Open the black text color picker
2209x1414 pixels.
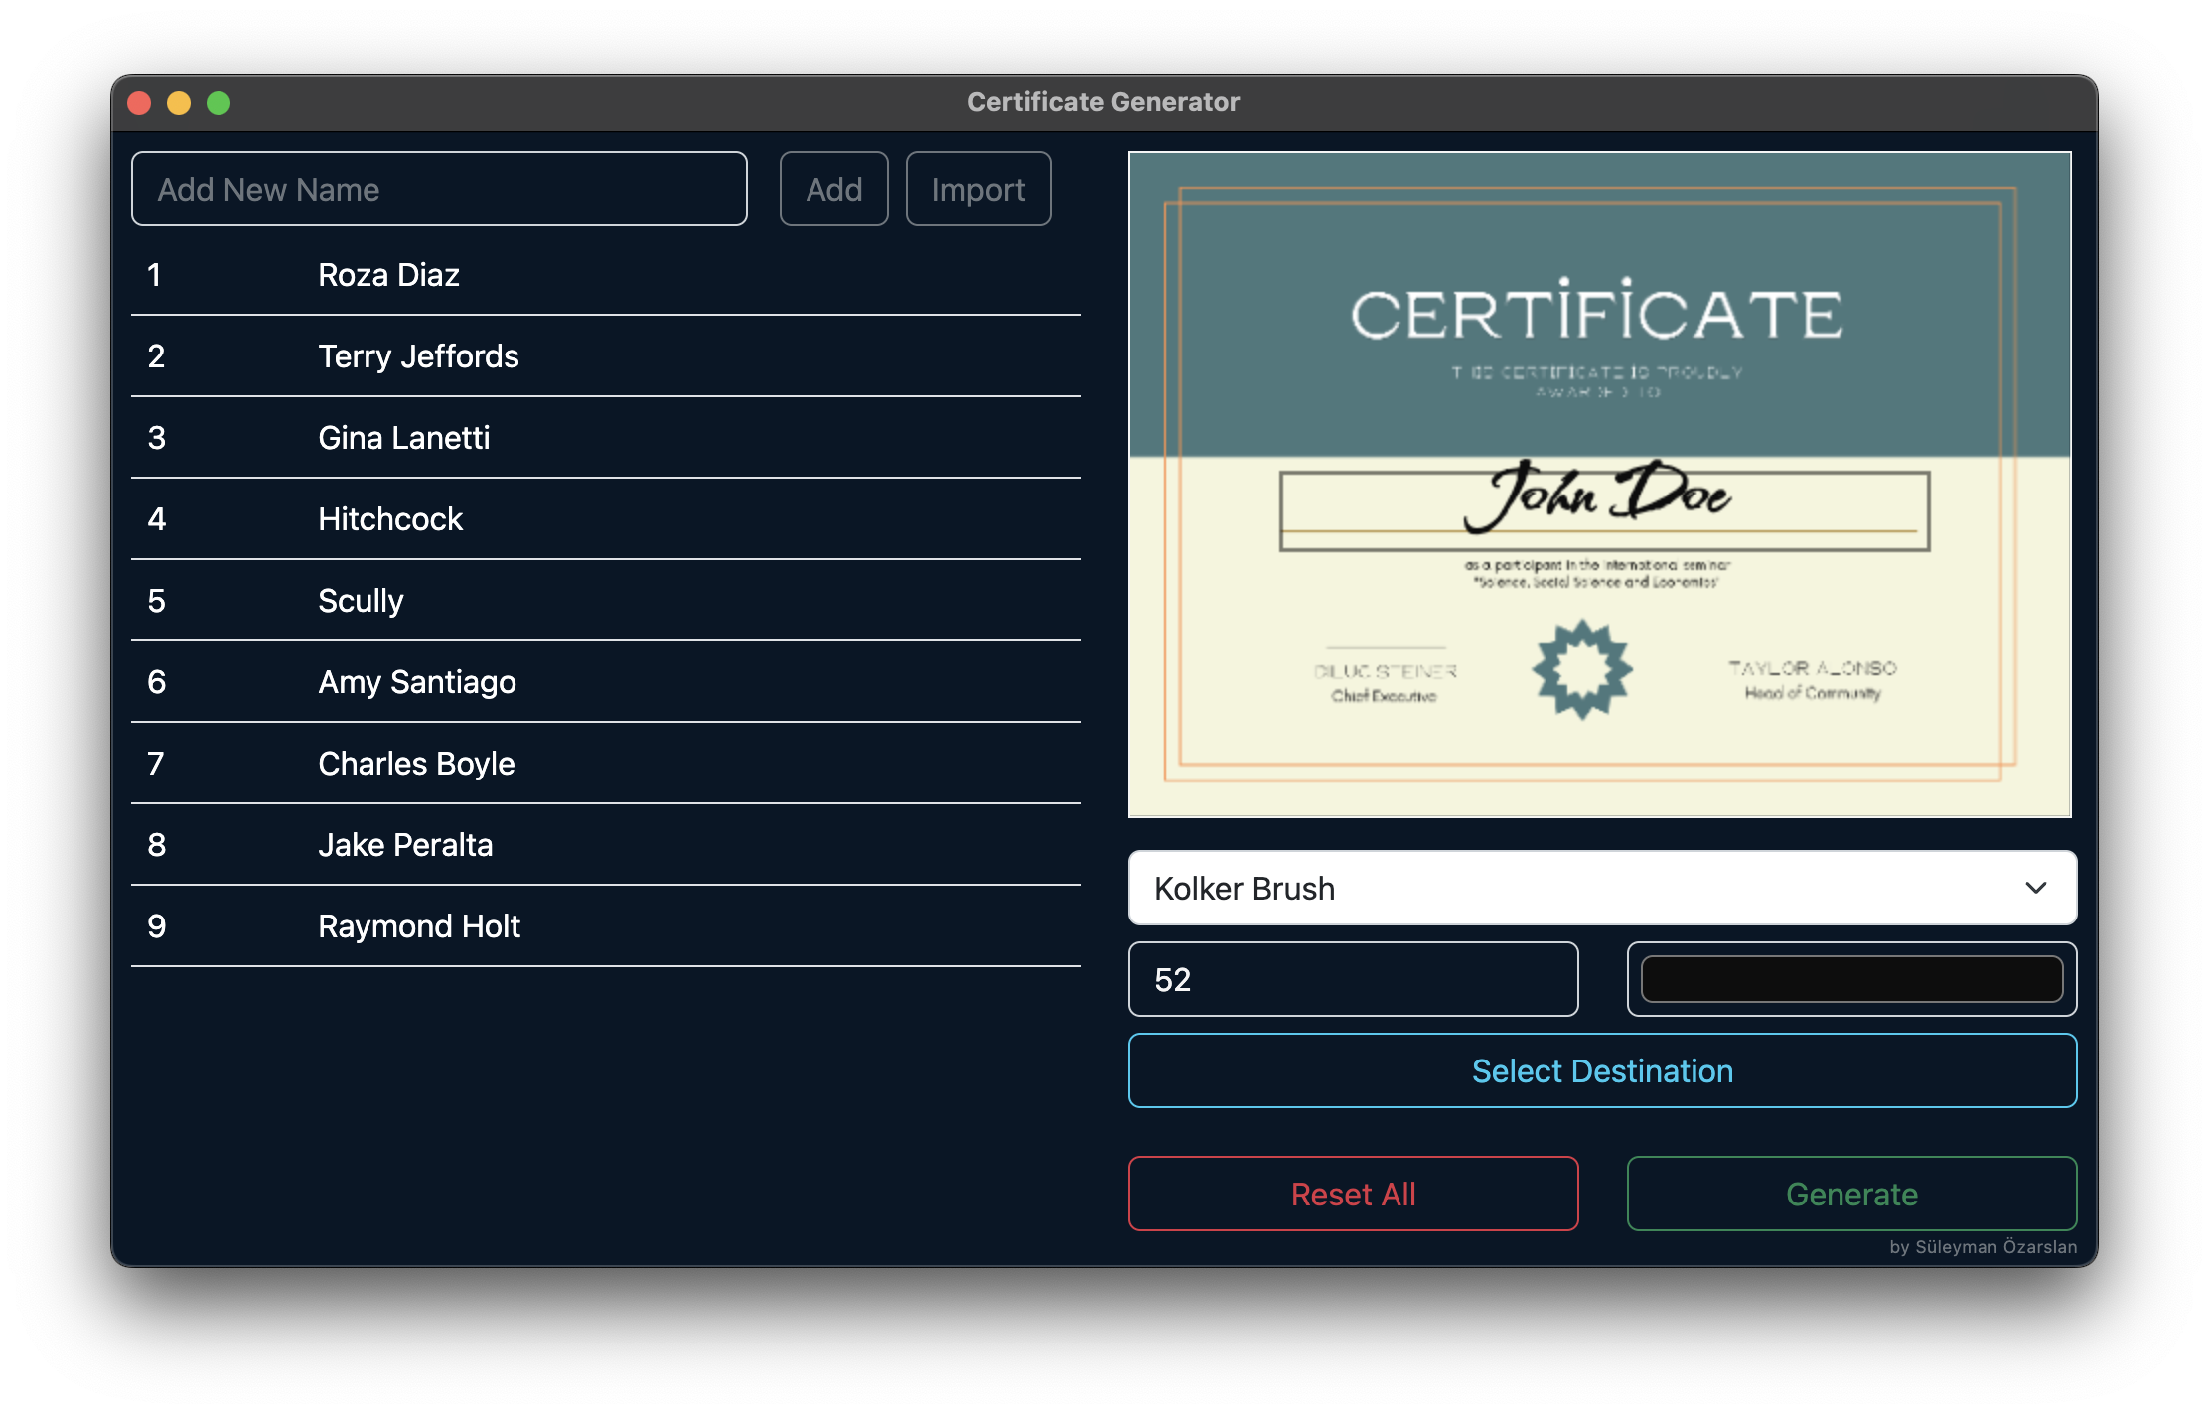[1851, 979]
